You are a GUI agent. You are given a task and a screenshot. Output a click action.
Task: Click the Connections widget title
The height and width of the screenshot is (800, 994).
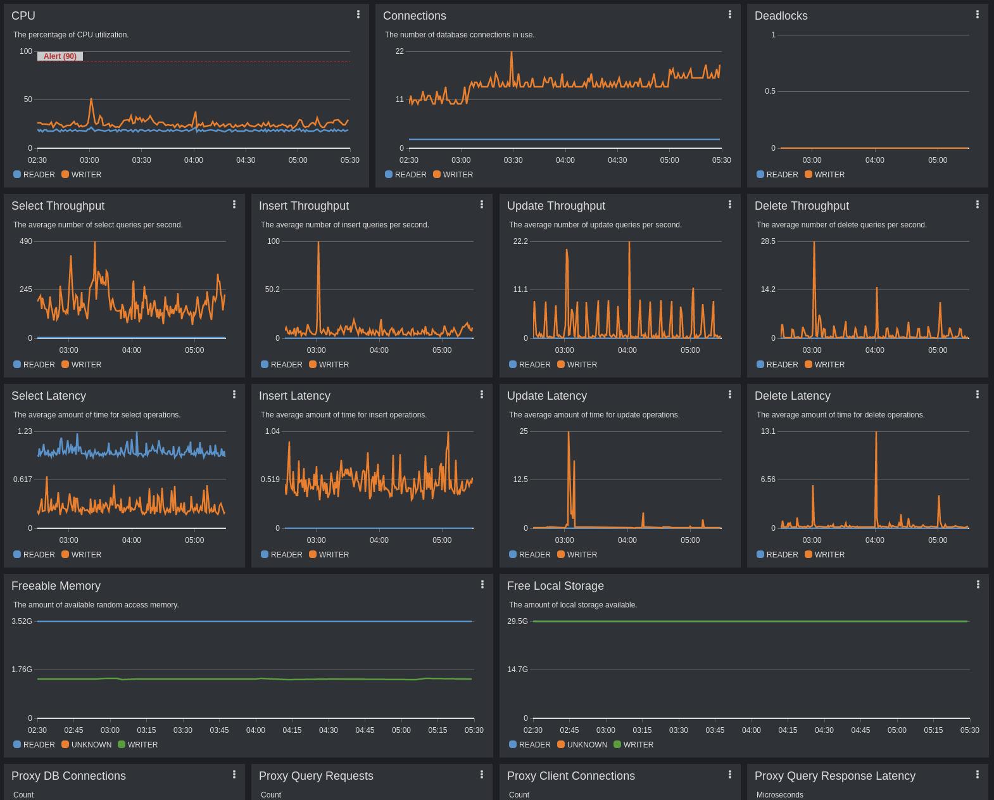pyautogui.click(x=415, y=16)
